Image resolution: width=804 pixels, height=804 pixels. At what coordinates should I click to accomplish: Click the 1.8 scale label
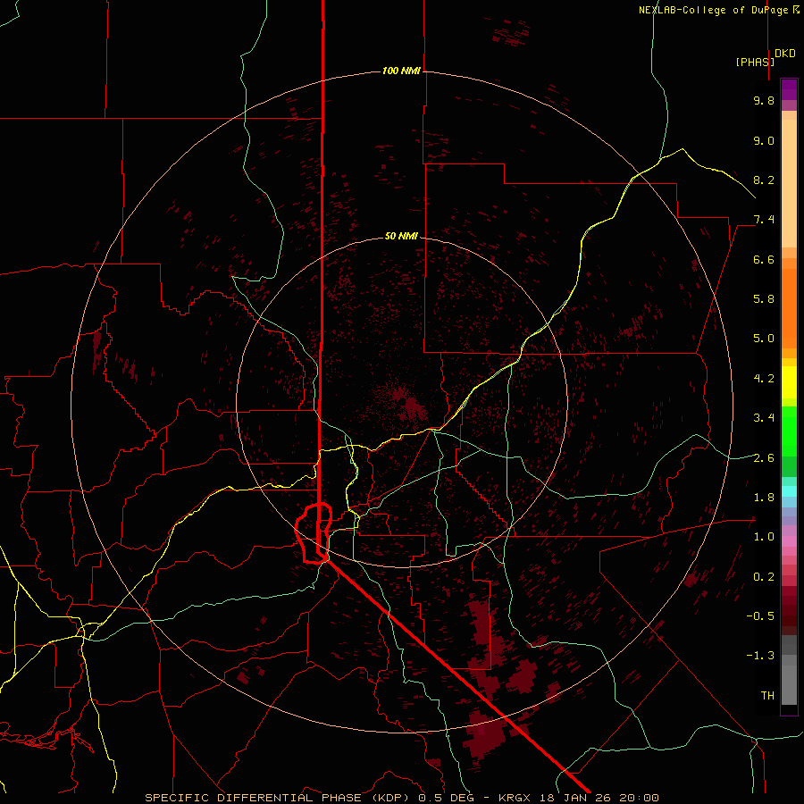(x=764, y=498)
